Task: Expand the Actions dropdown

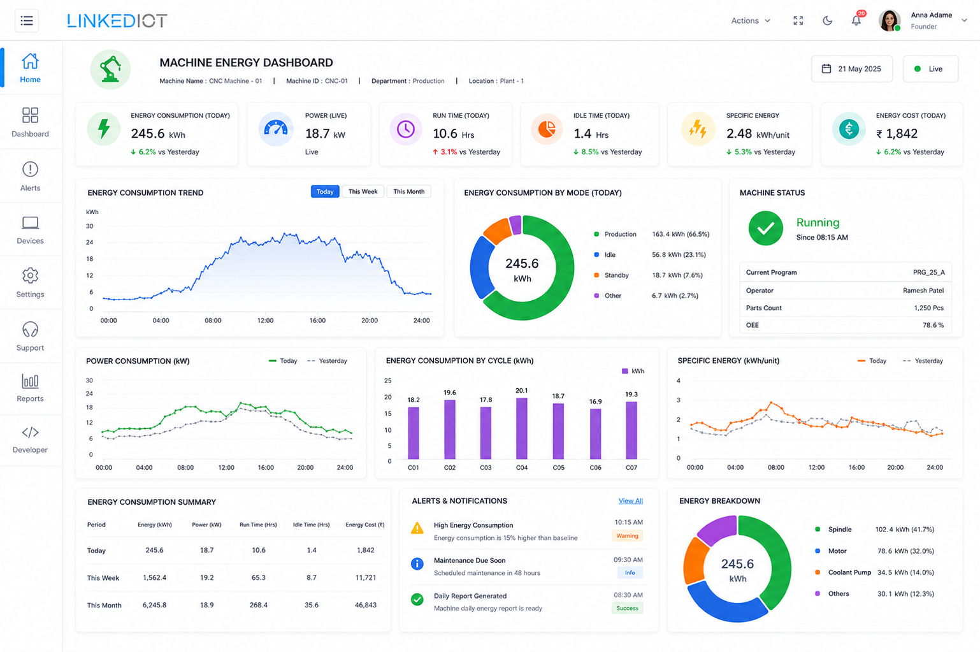Action: pyautogui.click(x=751, y=20)
